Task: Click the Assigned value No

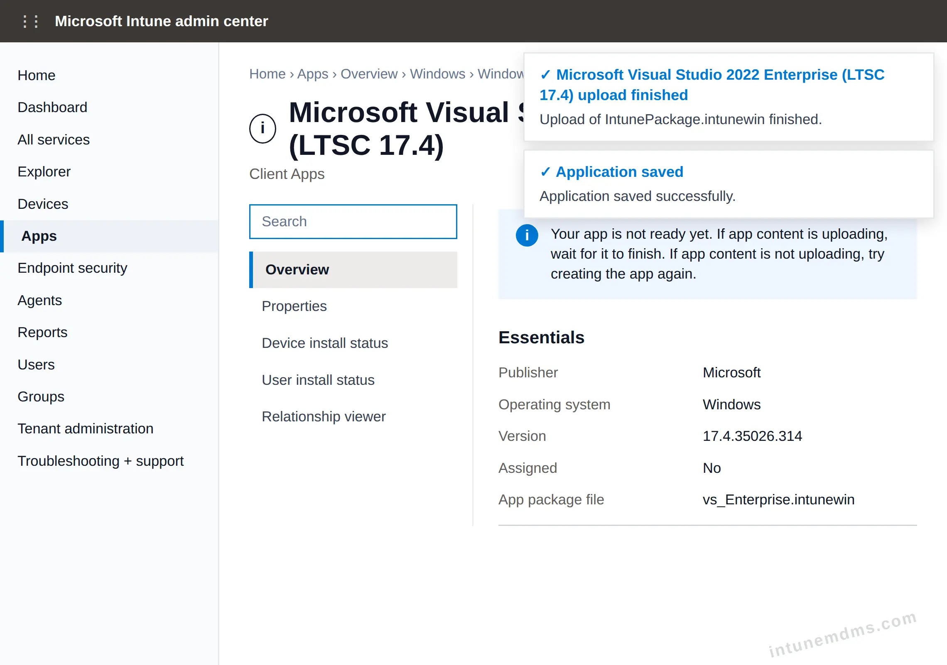Action: 711,468
